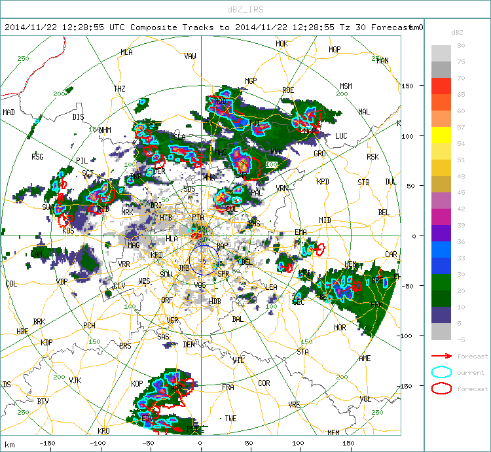
Task: Pick the orange 60-65 dBZ swatch
Action: 441,103
